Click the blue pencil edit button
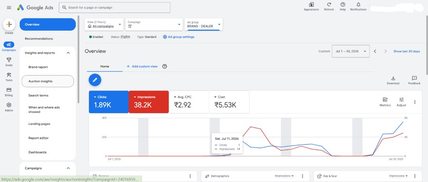The width and height of the screenshot is (428, 182). [x=95, y=80]
